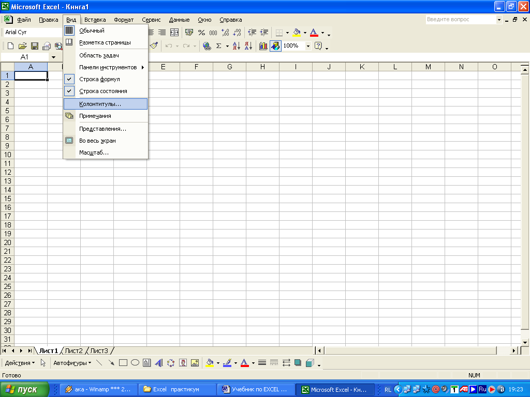Click Merge and Center icon
This screenshot has height=397, width=530.
(174, 33)
